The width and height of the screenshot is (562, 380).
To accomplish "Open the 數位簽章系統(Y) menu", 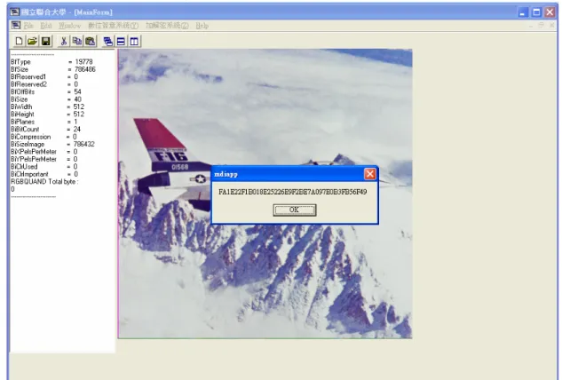I will click(114, 26).
